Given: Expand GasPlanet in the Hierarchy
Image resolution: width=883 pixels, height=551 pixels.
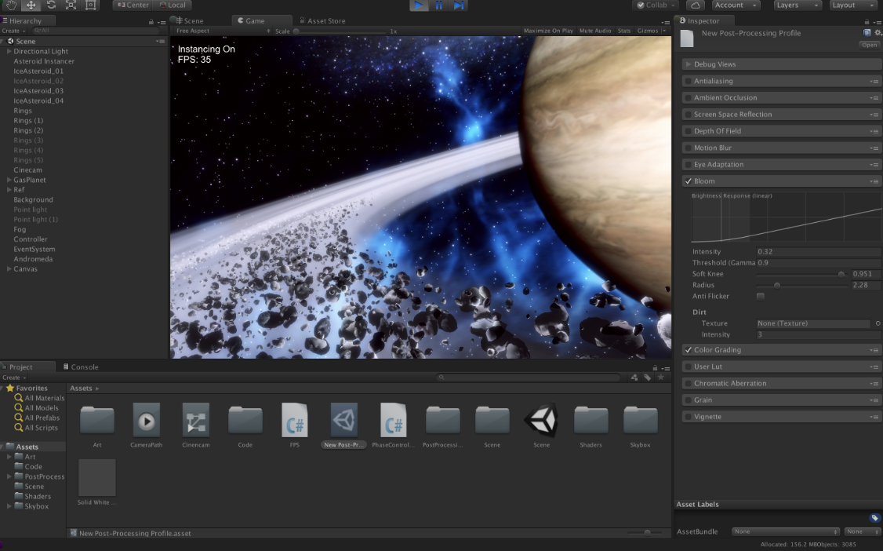Looking at the screenshot, I should point(9,180).
